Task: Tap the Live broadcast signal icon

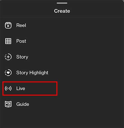Action: pos(8,88)
